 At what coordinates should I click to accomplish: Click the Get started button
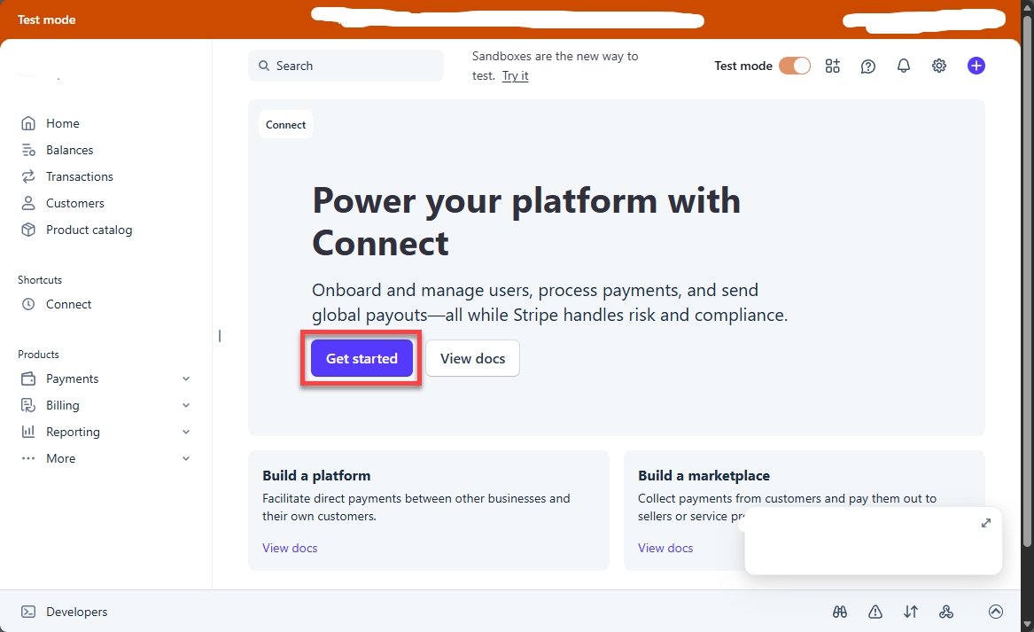[362, 358]
